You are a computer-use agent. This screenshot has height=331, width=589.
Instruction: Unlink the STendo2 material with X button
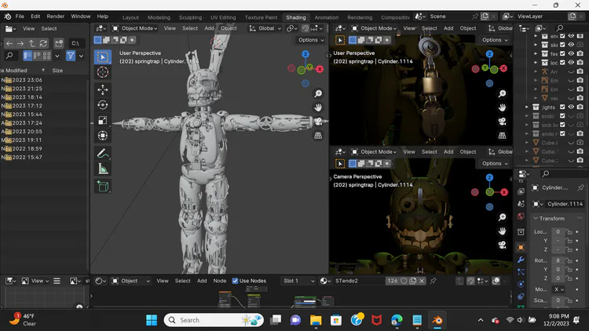pyautogui.click(x=422, y=281)
